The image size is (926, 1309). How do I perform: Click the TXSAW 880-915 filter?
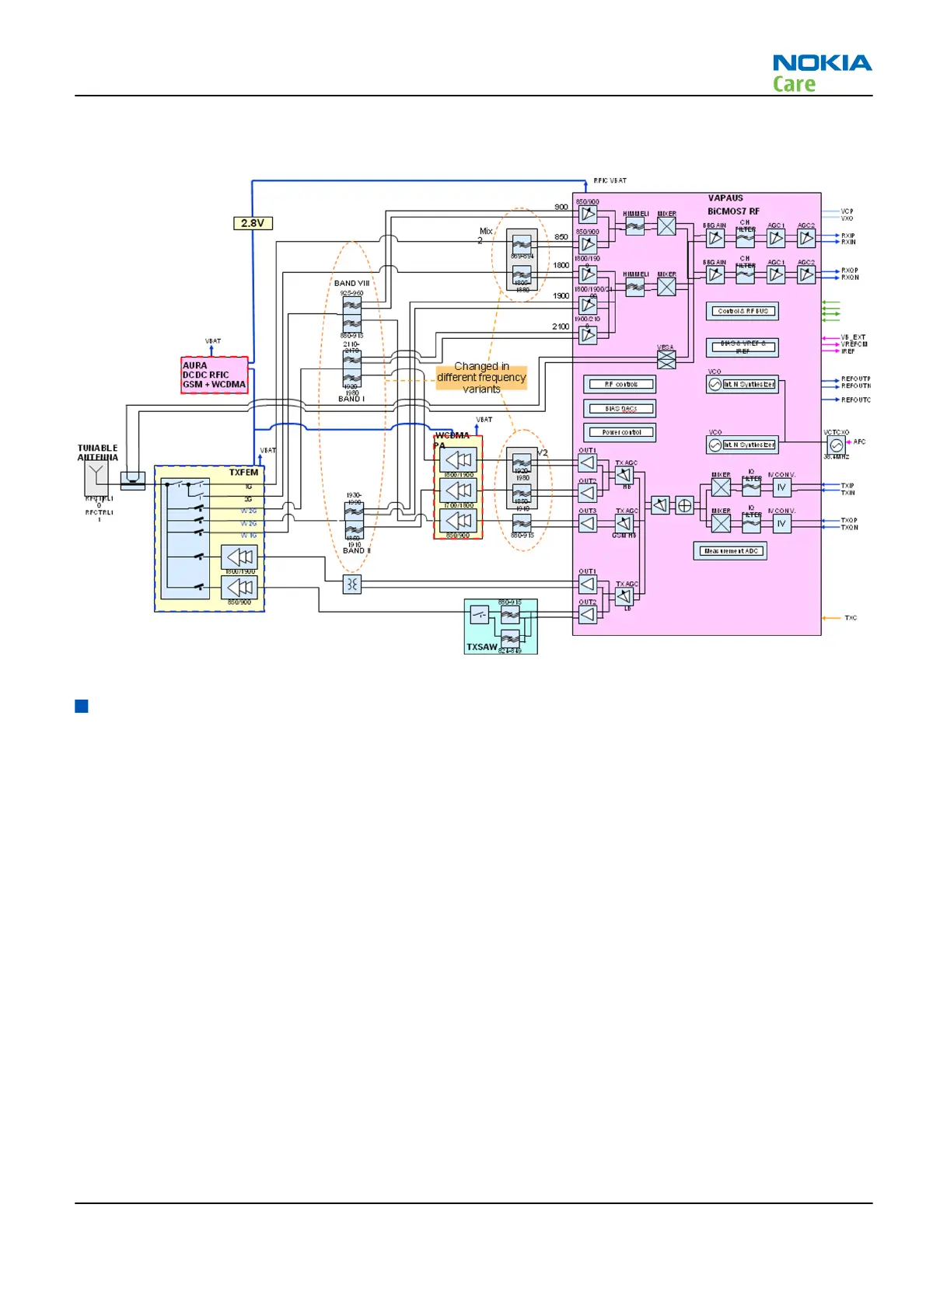[510, 615]
